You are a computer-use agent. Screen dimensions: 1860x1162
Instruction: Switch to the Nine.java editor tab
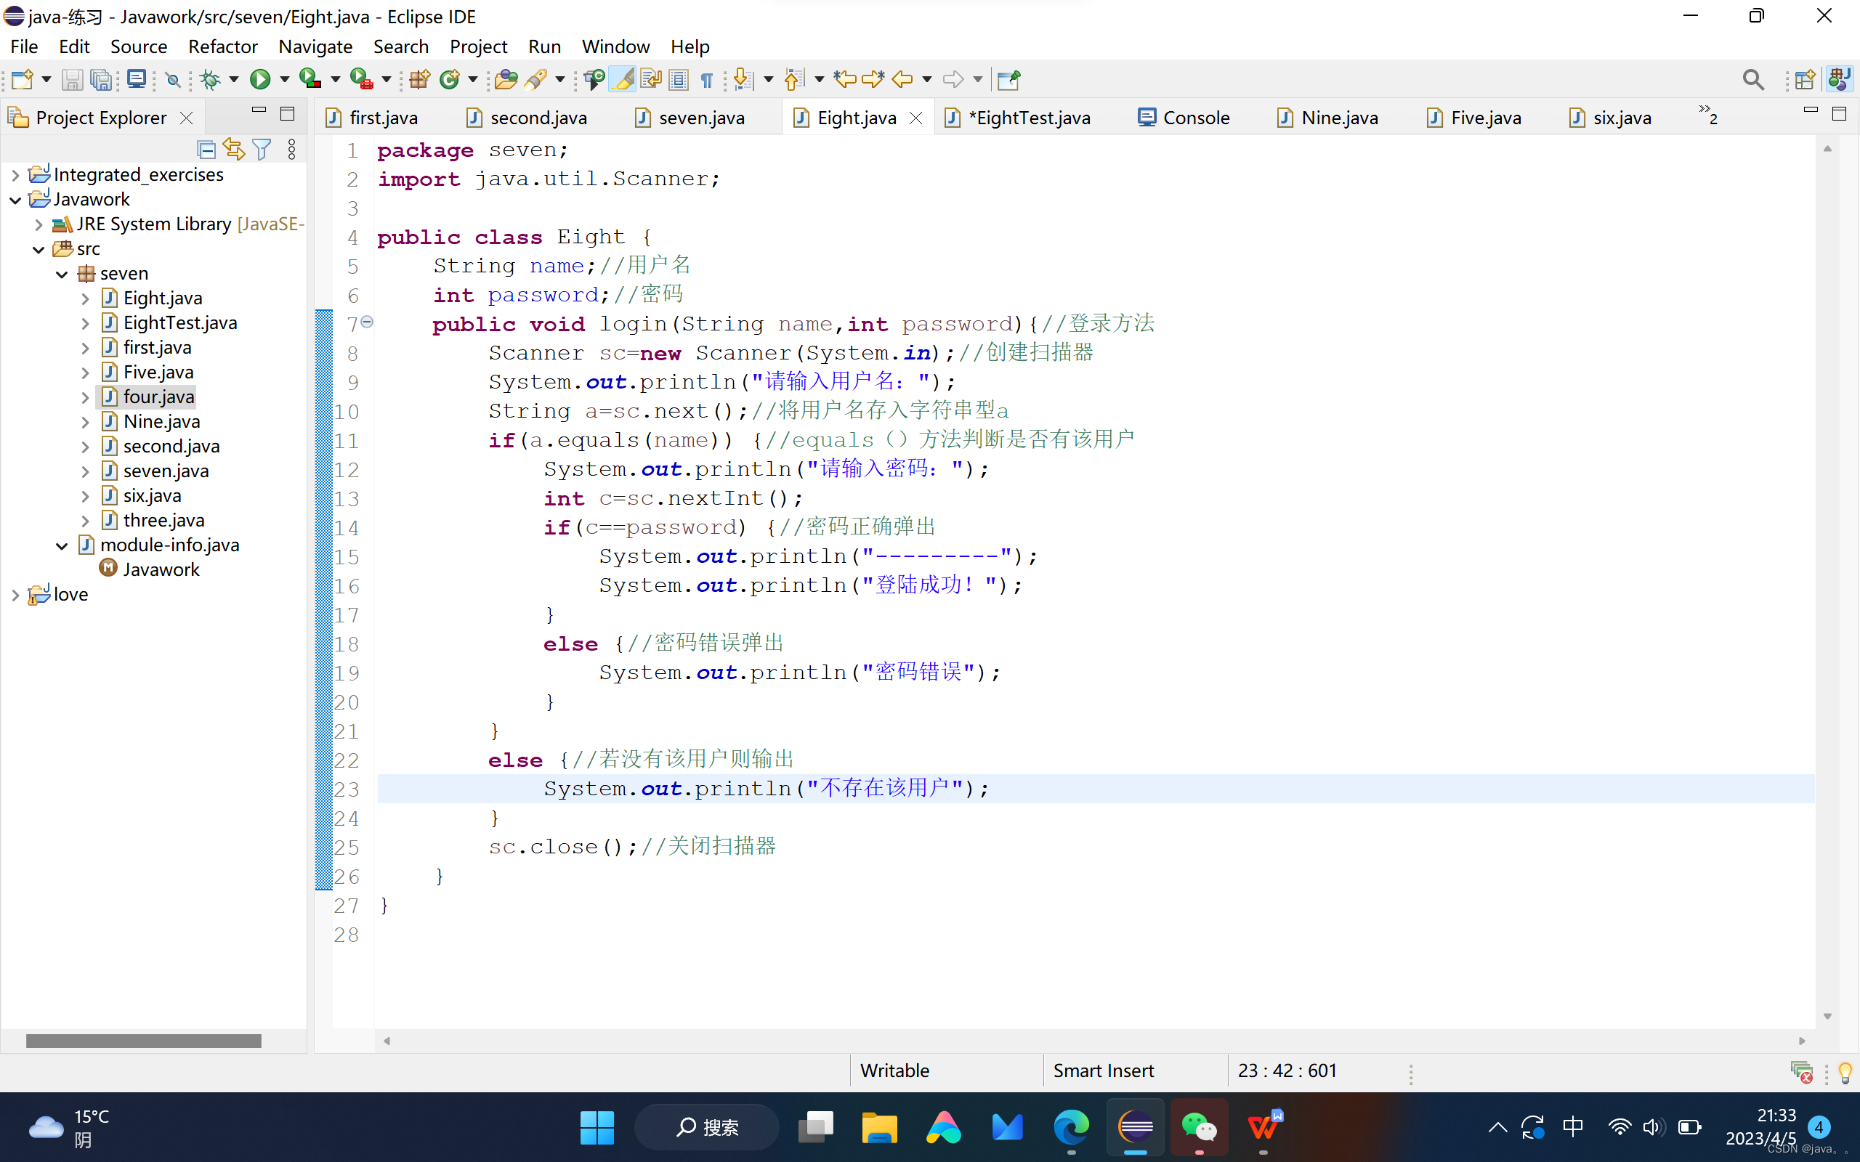(1338, 118)
